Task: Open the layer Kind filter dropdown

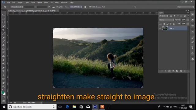Action: [164, 16]
